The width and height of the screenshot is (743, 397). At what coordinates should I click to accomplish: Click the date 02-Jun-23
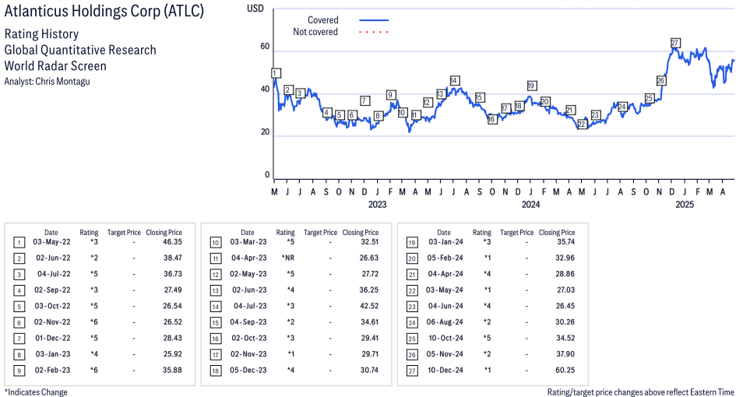249,290
